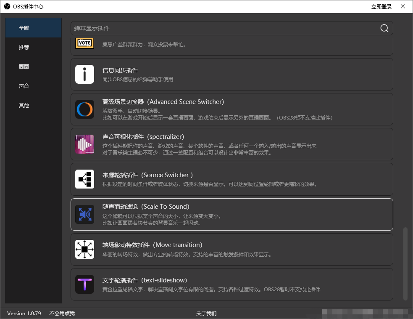Close the OBS插件中心 window

pos(403,6)
